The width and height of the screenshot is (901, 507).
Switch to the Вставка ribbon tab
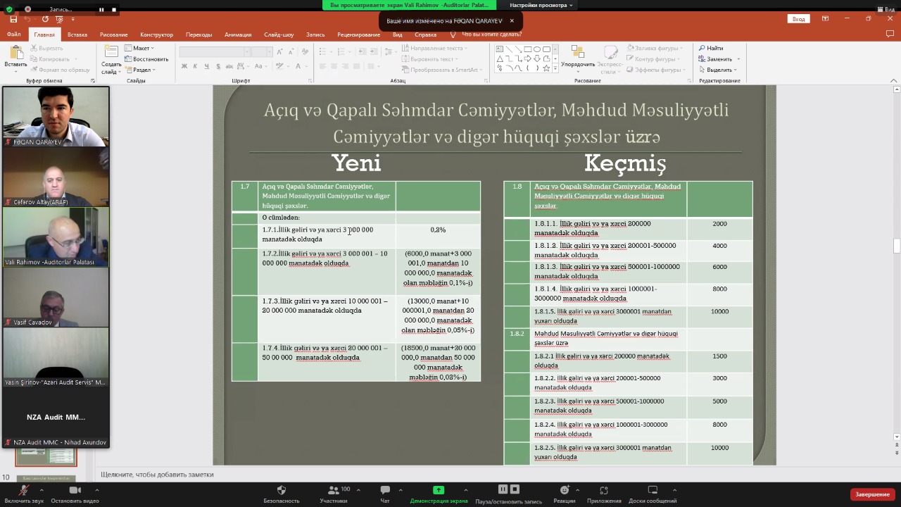point(77,35)
